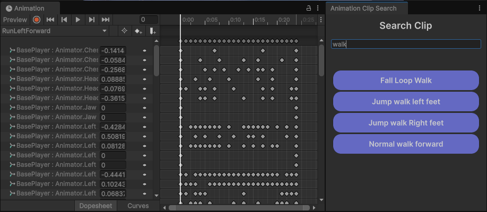
Task: Click the Search Clip text field containing 'walk'
Action: [406, 44]
